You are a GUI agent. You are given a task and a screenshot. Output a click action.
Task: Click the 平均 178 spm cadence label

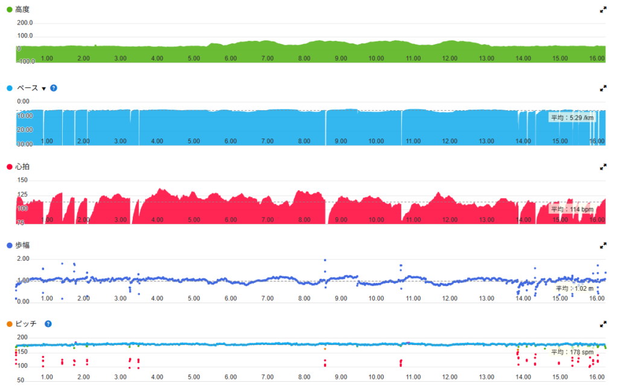pos(573,352)
